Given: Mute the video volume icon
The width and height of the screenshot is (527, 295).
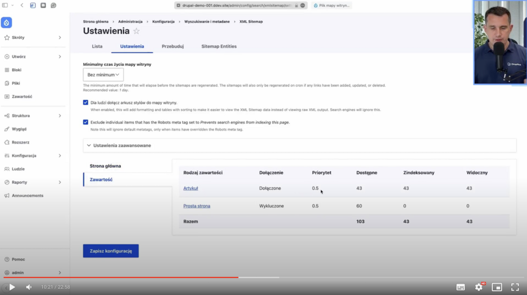Looking at the screenshot, I should 29,287.
